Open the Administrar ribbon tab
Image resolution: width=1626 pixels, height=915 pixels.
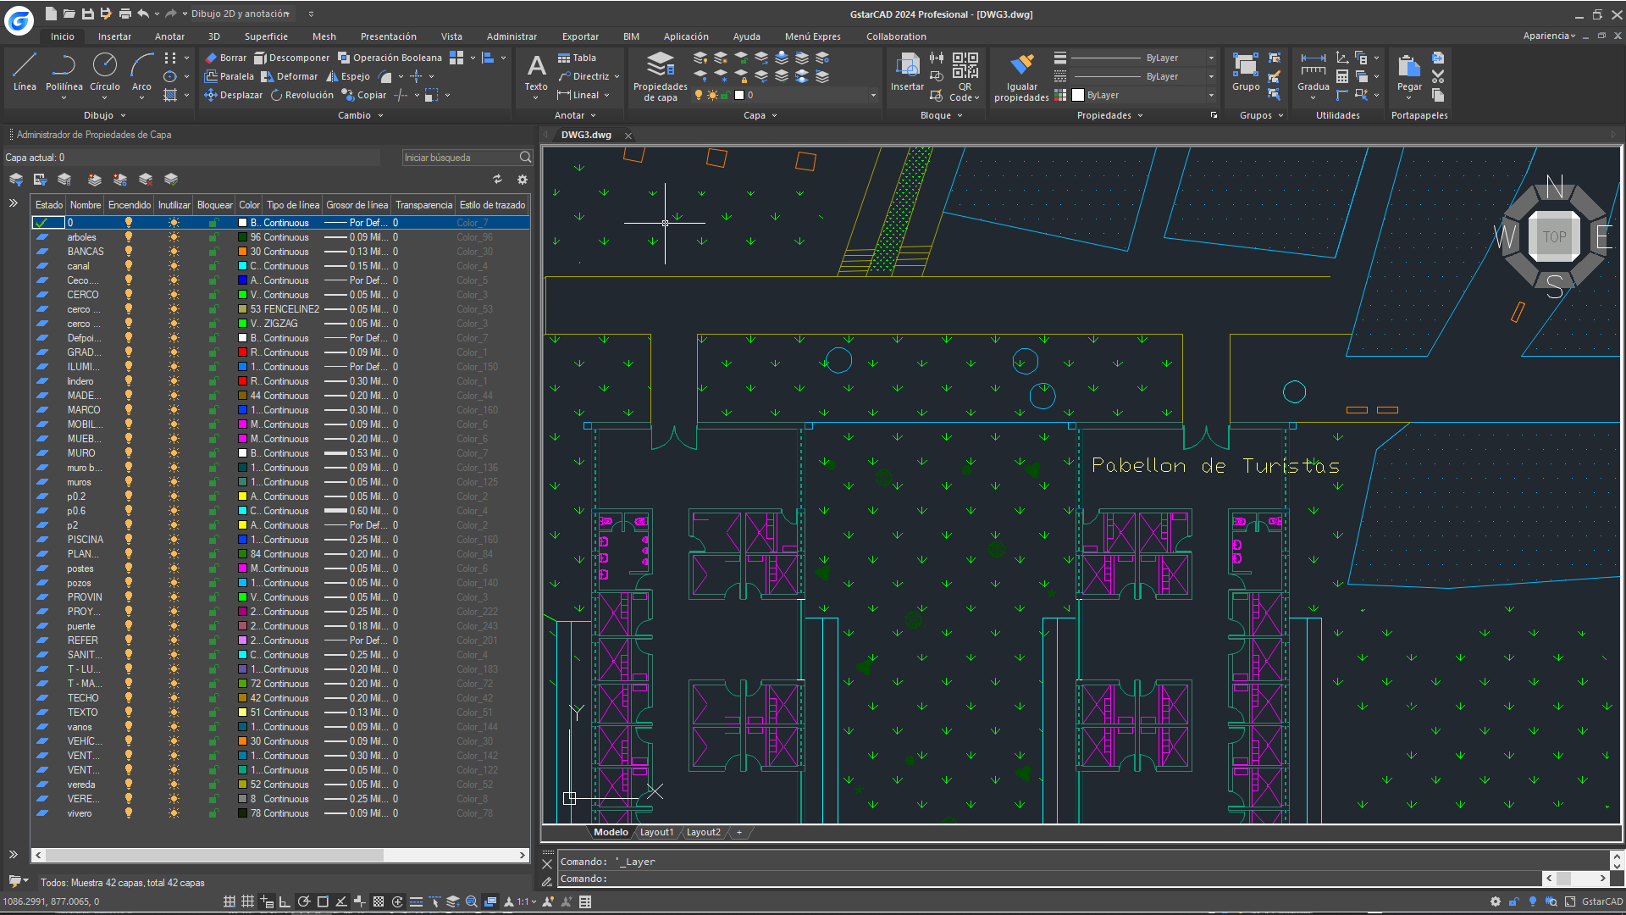pyautogui.click(x=512, y=36)
